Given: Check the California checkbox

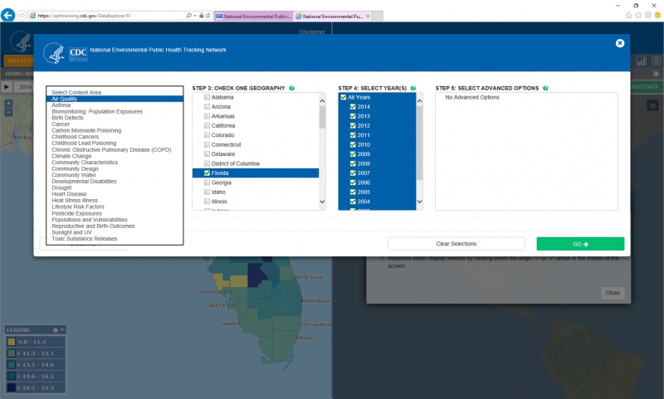Looking at the screenshot, I should (x=207, y=125).
